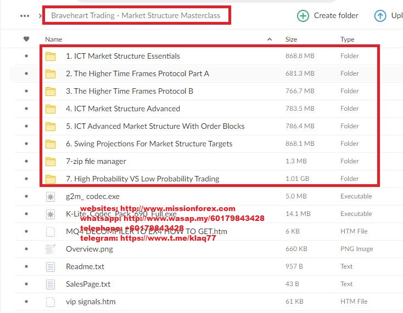Open 7. High Probability VS Low Probability Trading
The height and width of the screenshot is (313, 403).
(x=143, y=179)
